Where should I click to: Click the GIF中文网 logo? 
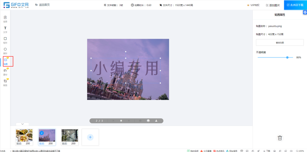[16, 5]
